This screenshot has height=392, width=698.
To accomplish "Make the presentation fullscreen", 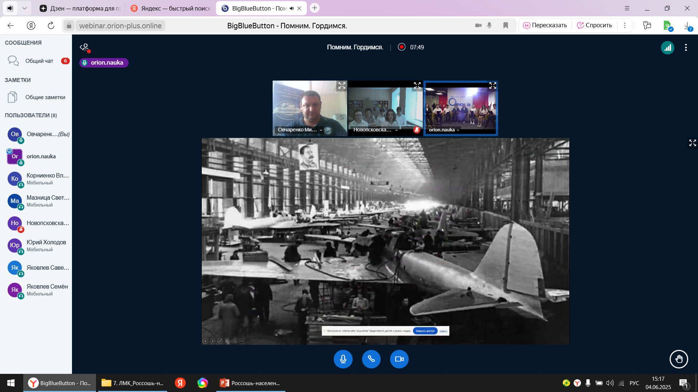I will [692, 143].
